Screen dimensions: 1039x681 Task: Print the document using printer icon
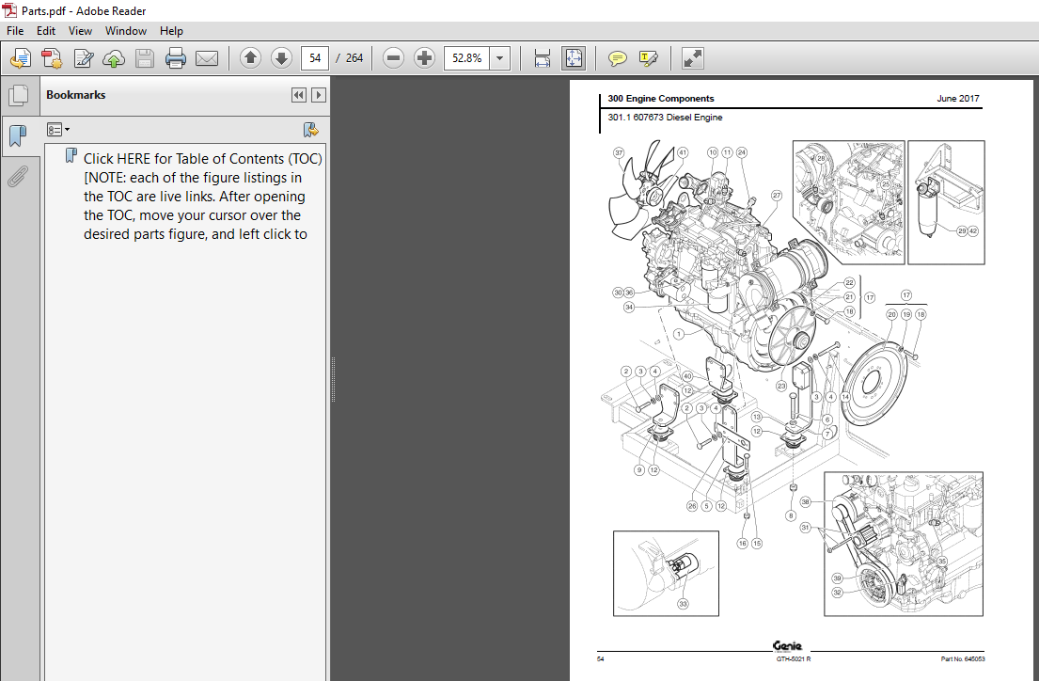pos(176,58)
